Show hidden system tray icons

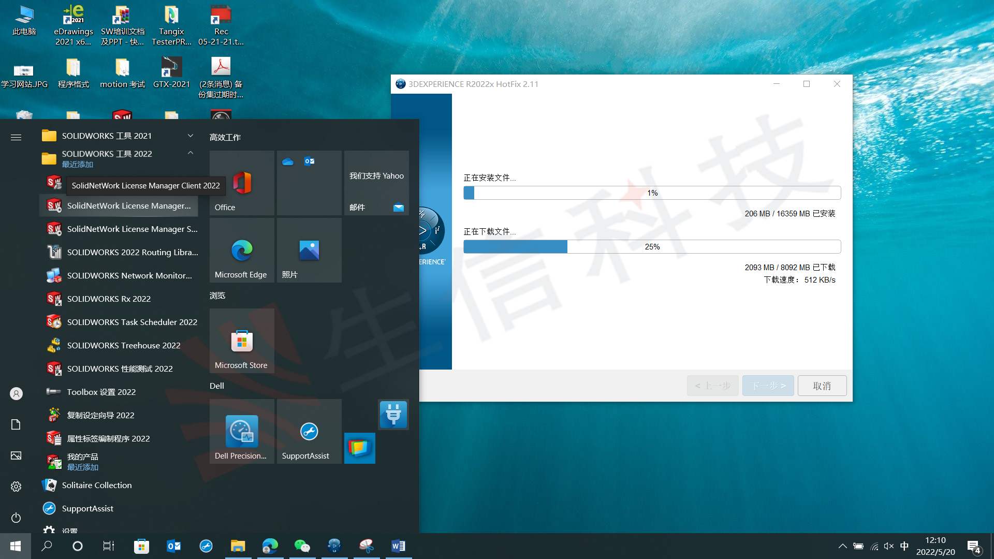pyautogui.click(x=842, y=546)
